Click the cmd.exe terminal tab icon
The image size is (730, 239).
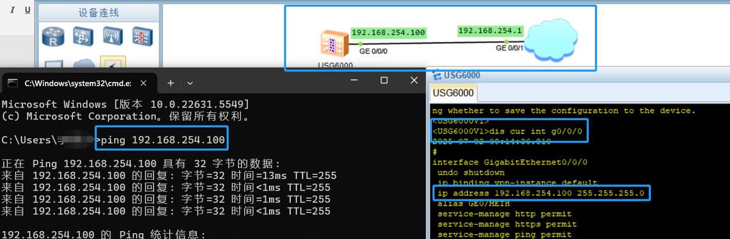point(13,82)
